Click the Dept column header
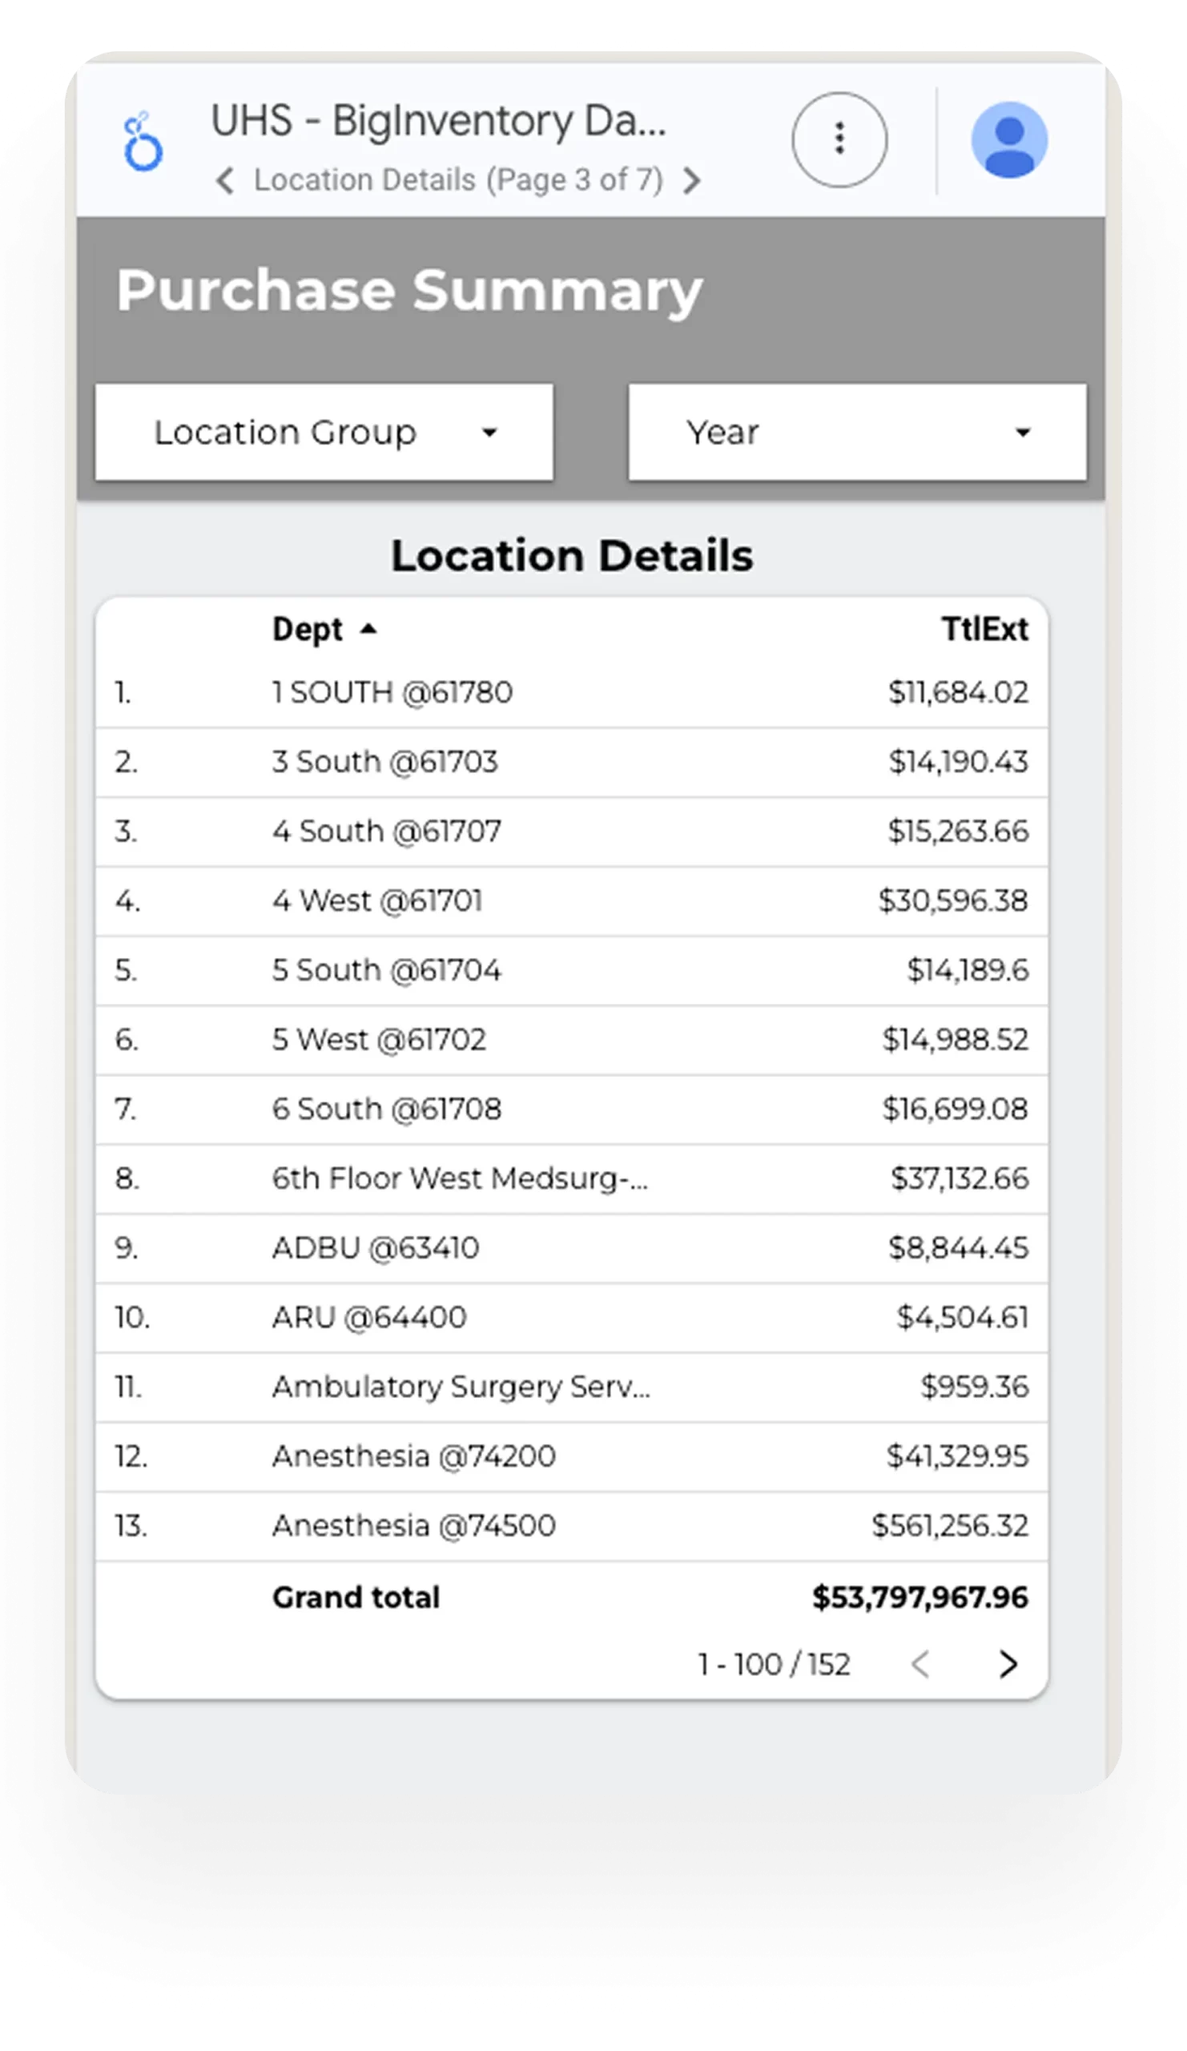The width and height of the screenshot is (1187, 2051). click(x=308, y=629)
